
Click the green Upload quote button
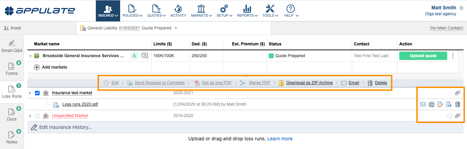(423, 56)
